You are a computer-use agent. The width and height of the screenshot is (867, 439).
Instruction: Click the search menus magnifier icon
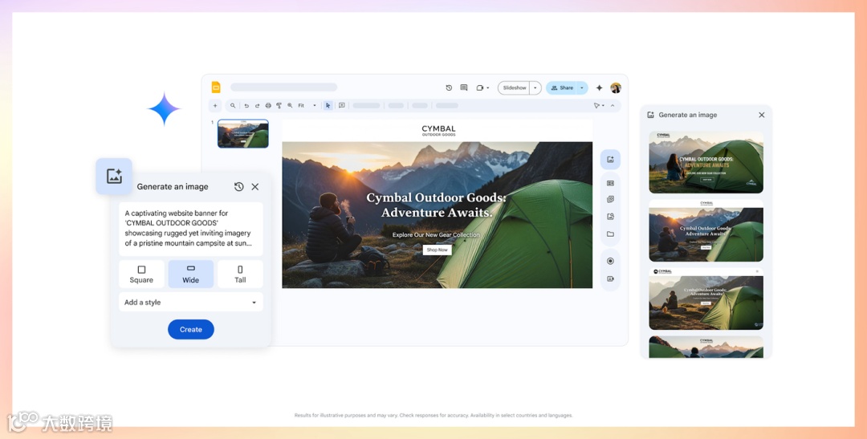click(x=233, y=106)
